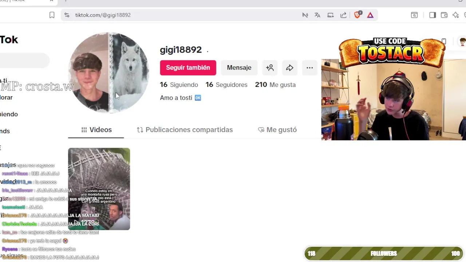Click the share page icon in address bar
The width and height of the screenshot is (466, 262).
(x=343, y=15)
